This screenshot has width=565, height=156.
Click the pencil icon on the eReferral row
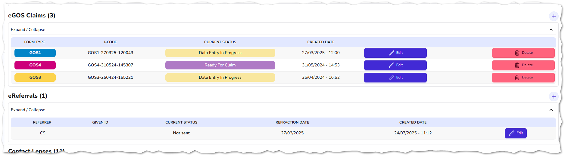(x=511, y=133)
